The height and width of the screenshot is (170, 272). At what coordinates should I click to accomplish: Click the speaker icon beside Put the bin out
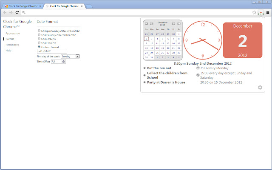144,68
